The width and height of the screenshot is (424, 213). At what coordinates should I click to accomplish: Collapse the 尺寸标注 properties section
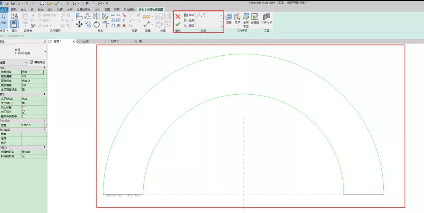(45, 121)
